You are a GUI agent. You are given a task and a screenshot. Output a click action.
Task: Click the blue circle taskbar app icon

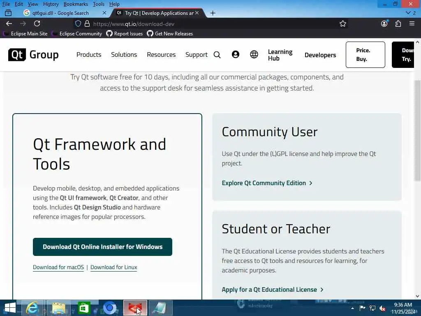(109, 308)
